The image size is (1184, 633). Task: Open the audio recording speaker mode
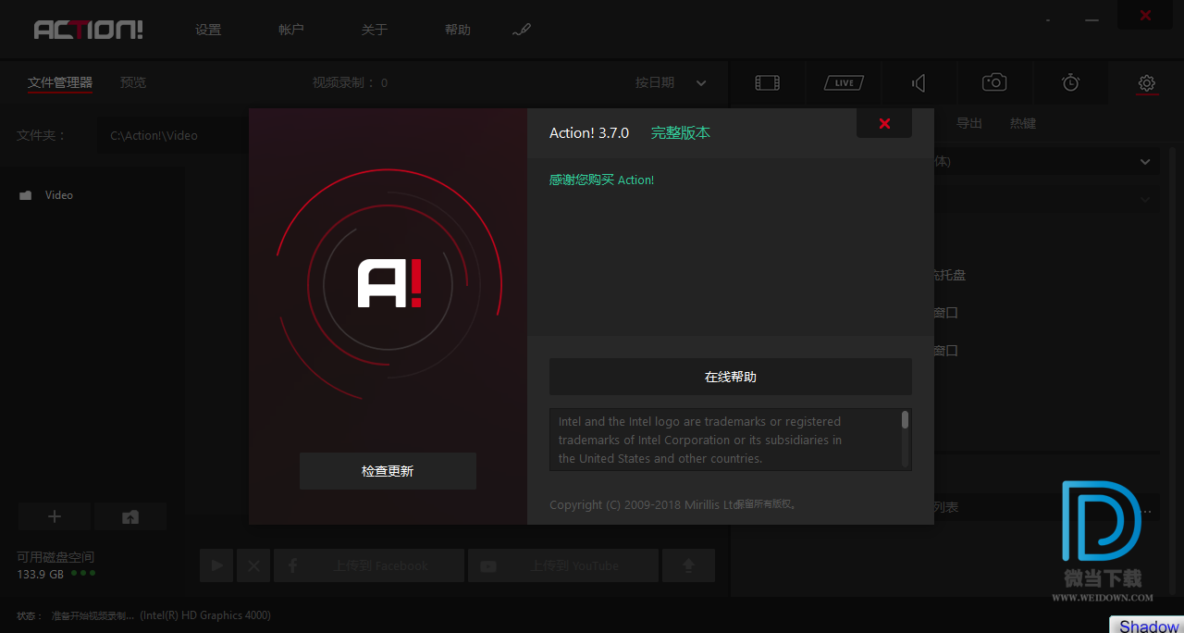pyautogui.click(x=919, y=83)
